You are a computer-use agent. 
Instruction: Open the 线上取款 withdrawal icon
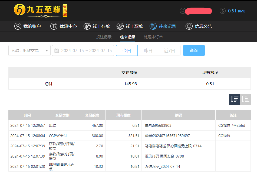pyautogui.click(x=119, y=26)
